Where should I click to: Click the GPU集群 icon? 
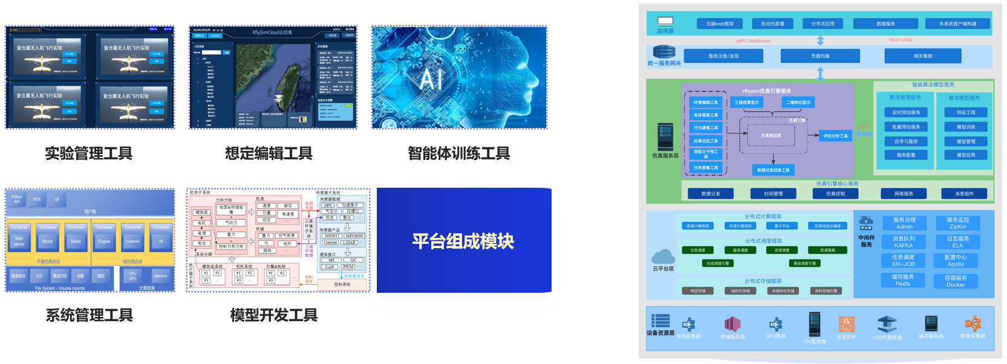[x=775, y=324]
